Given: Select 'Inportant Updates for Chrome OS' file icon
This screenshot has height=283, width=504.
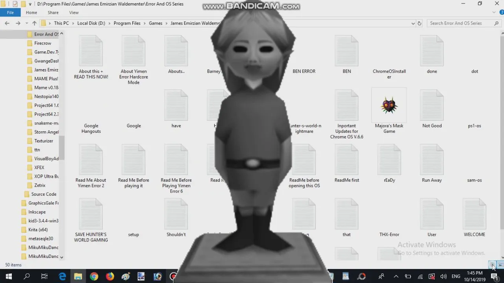Looking at the screenshot, I should click(x=346, y=105).
